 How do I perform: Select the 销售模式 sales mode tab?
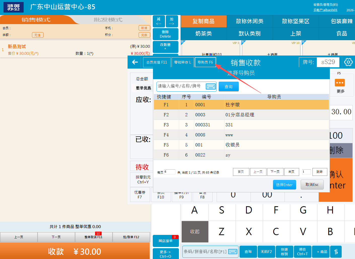point(36,20)
